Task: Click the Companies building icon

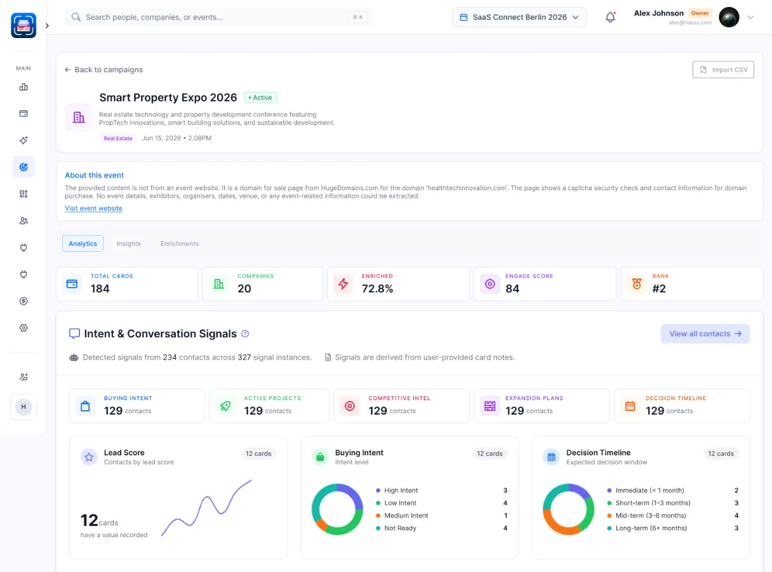Action: [219, 284]
